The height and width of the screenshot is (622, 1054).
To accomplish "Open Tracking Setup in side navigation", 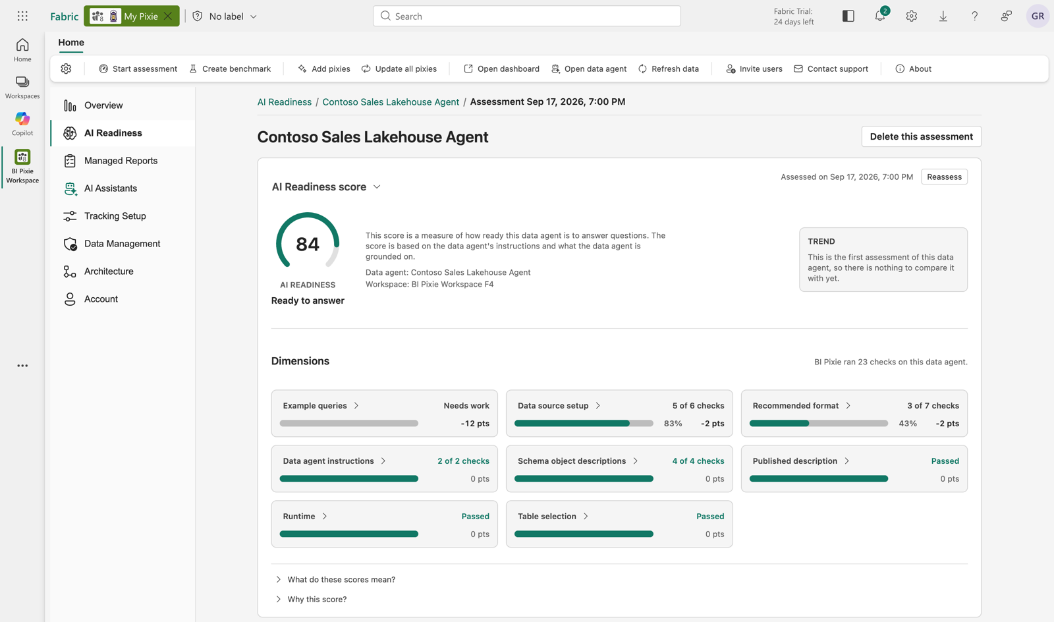I will pyautogui.click(x=123, y=216).
